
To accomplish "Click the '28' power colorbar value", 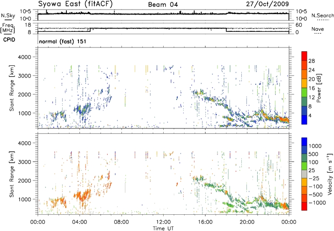I will click(311, 61).
